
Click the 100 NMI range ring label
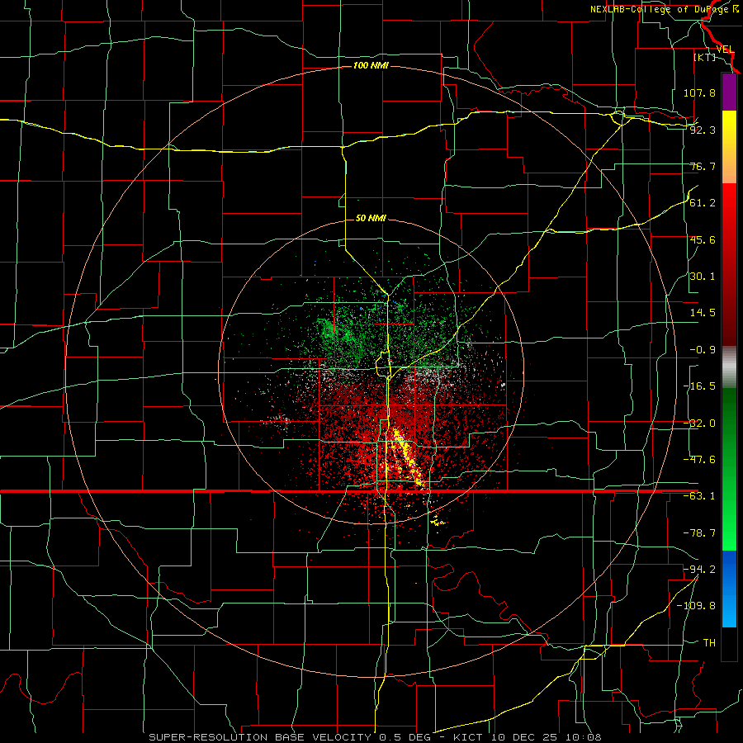pyautogui.click(x=371, y=65)
